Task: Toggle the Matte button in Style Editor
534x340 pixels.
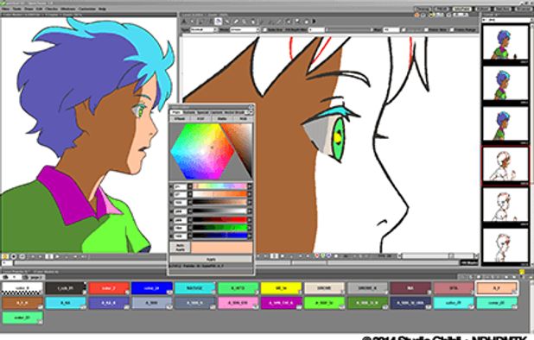Action: [x=222, y=119]
